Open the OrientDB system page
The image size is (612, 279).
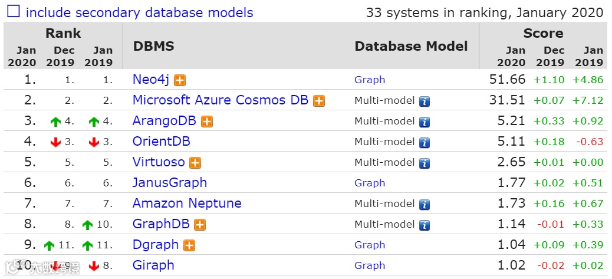click(161, 142)
